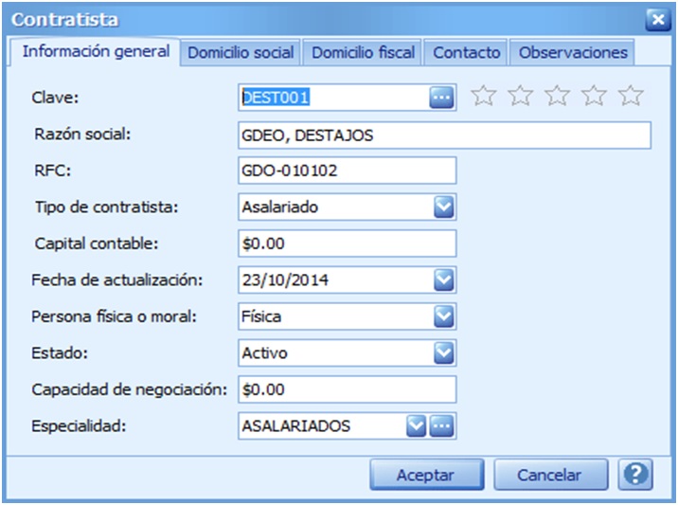678x505 pixels.
Task: Click the Capital contable amount field
Action: point(347,243)
